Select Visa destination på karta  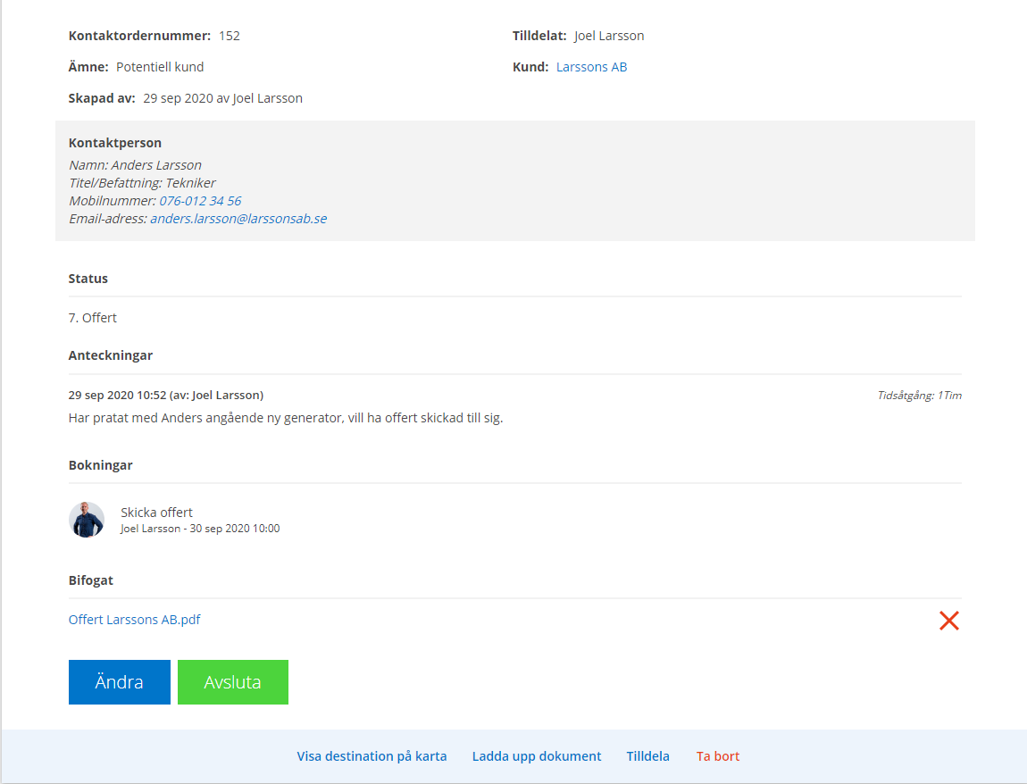click(x=372, y=756)
